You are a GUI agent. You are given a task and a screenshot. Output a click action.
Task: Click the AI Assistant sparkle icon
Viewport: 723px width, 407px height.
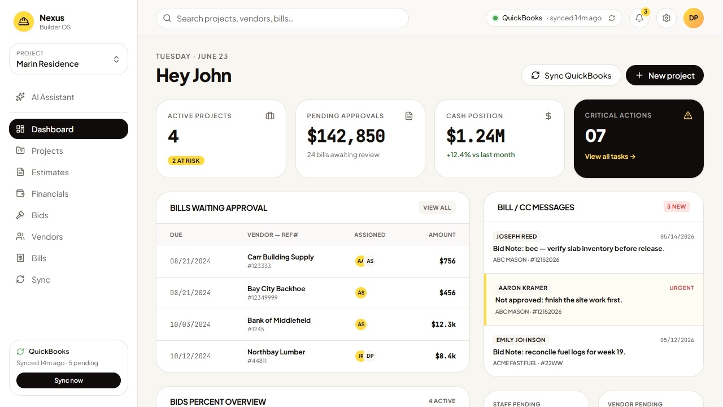[x=20, y=97]
